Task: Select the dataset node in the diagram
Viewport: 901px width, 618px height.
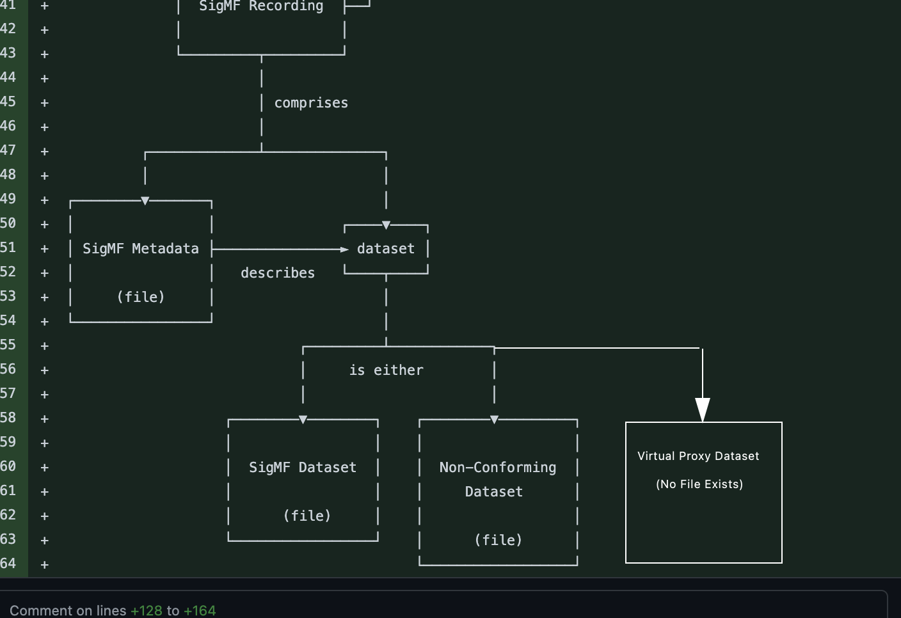Action: pyautogui.click(x=385, y=248)
